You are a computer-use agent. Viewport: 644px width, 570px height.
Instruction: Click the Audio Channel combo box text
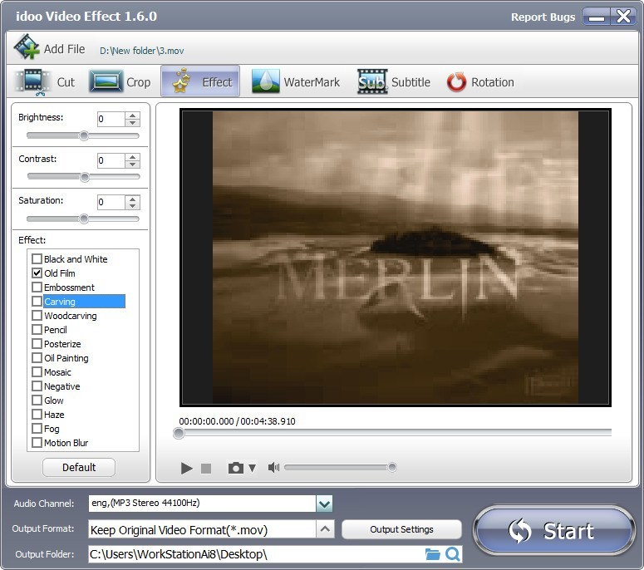click(203, 504)
